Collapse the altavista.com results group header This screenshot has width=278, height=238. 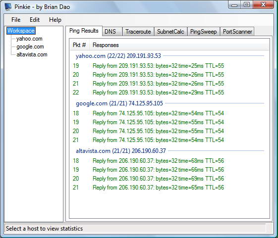(121, 151)
